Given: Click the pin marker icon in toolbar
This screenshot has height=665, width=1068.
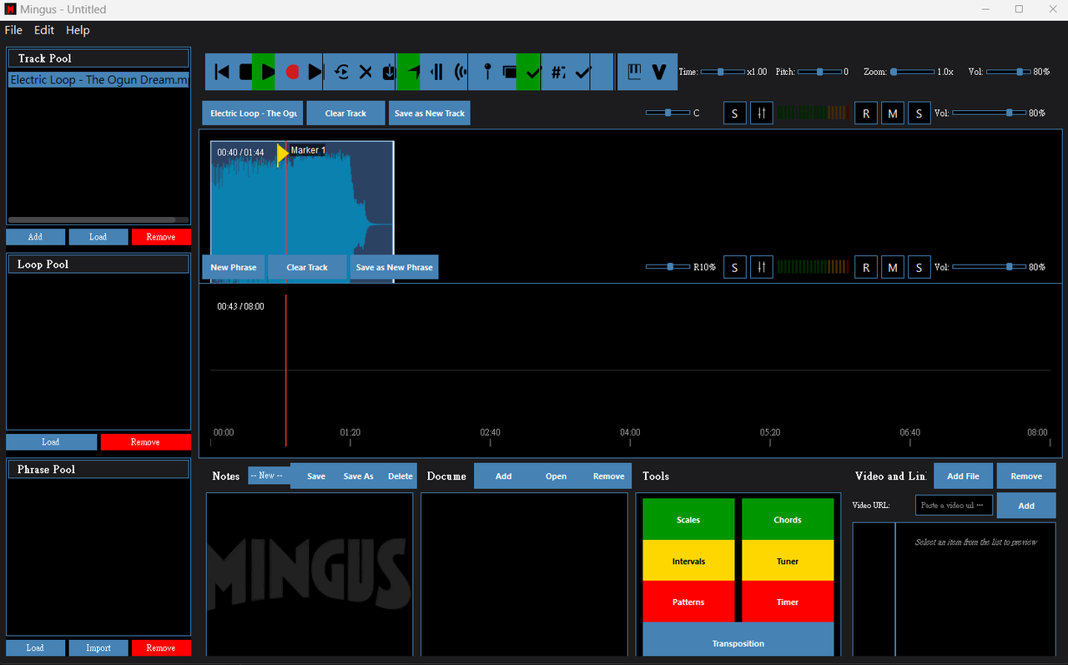Looking at the screenshot, I should [486, 73].
